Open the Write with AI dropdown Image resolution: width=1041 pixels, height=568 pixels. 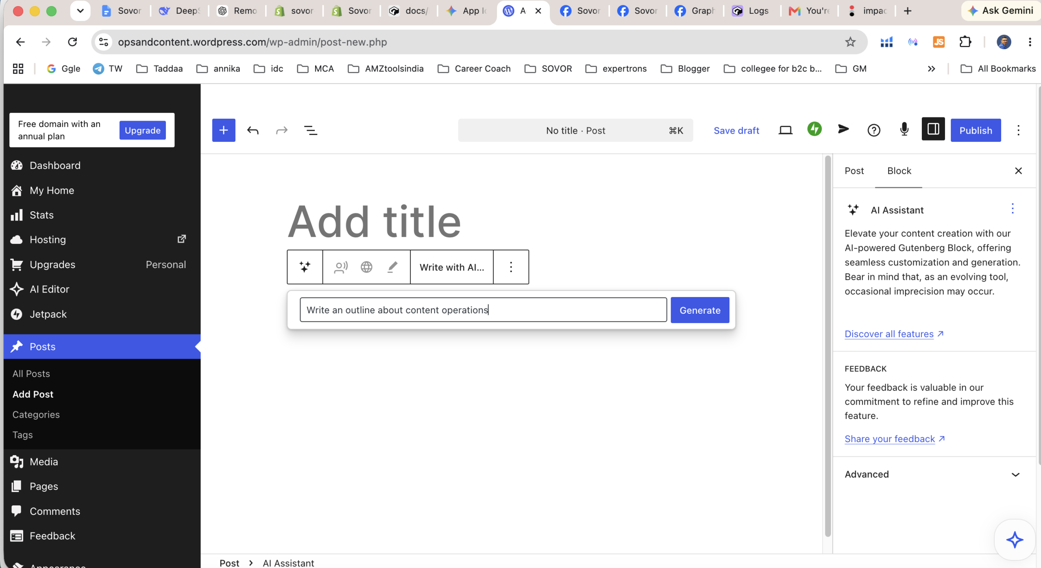[452, 267]
